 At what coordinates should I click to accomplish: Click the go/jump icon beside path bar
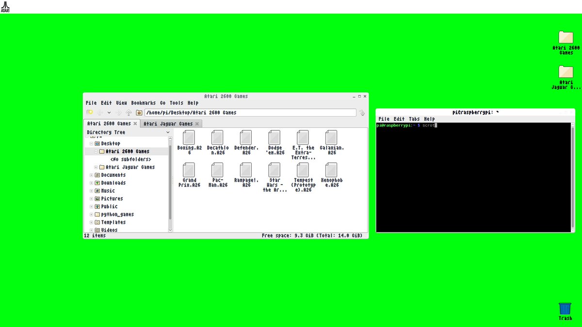click(x=361, y=112)
